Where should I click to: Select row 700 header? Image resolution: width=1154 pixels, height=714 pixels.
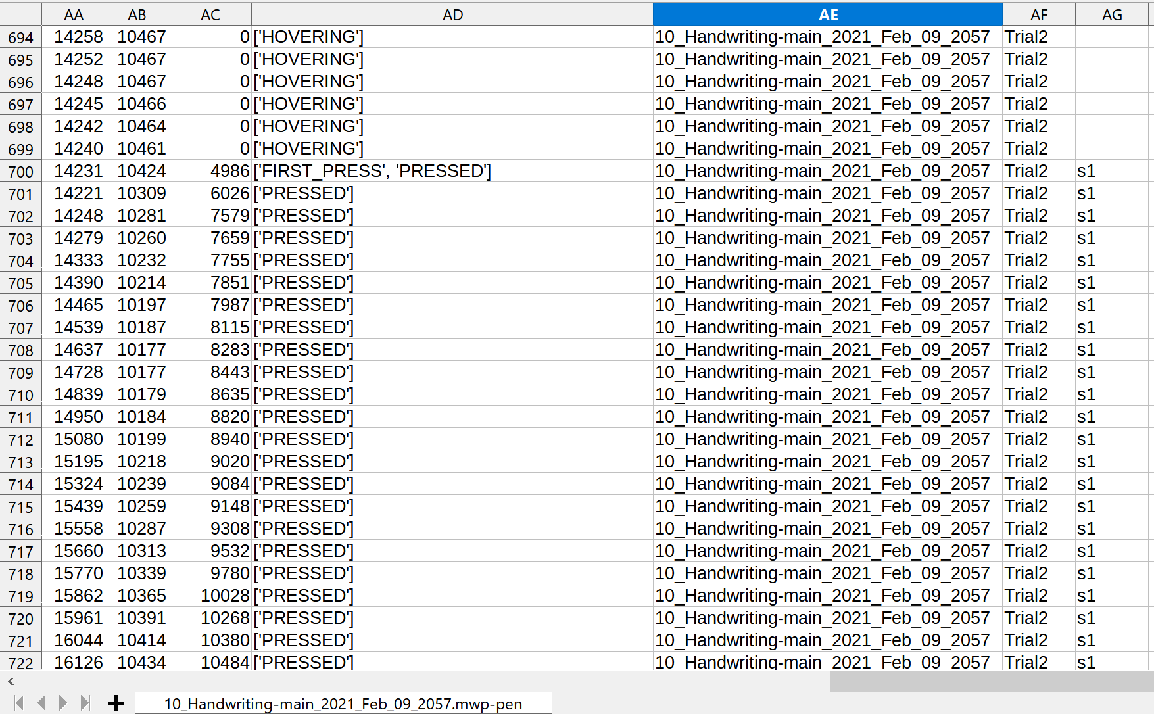pyautogui.click(x=21, y=172)
